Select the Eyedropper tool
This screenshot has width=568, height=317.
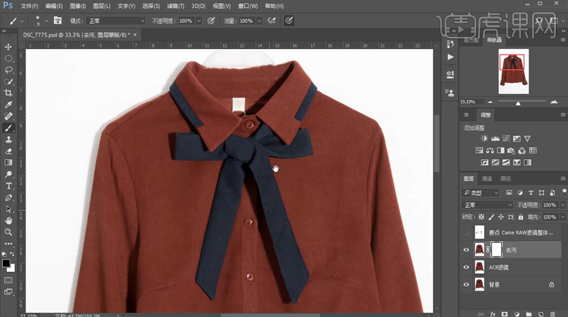click(9, 105)
